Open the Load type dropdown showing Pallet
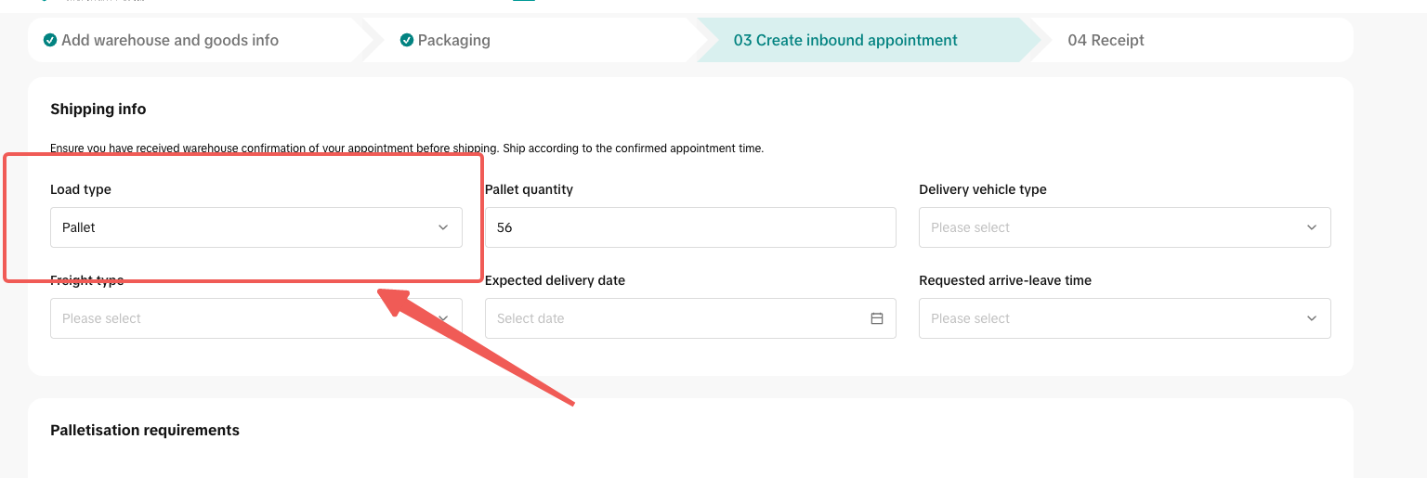This screenshot has width=1427, height=478. pyautogui.click(x=255, y=227)
